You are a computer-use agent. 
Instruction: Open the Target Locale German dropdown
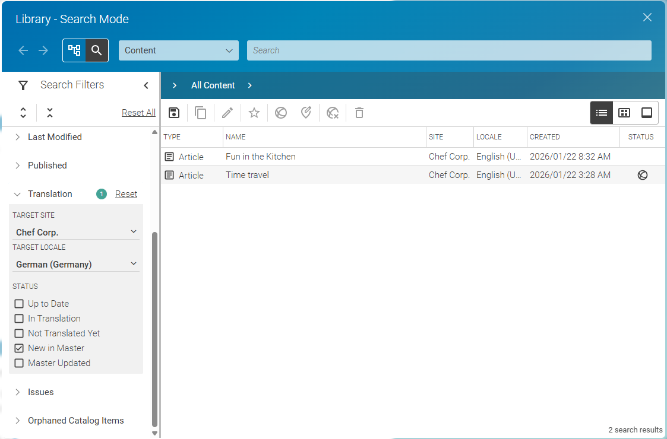[x=76, y=264]
